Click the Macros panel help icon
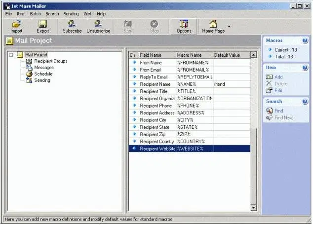The image size is (313, 225). (x=305, y=40)
